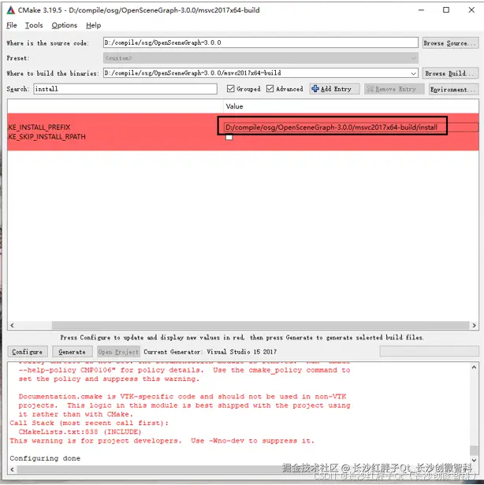484x485 pixels.
Task: Toggle the Advanced checkbox
Action: pos(270,89)
